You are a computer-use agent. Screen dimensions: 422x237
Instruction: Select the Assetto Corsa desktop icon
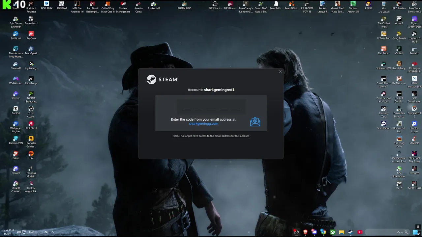point(138,7)
